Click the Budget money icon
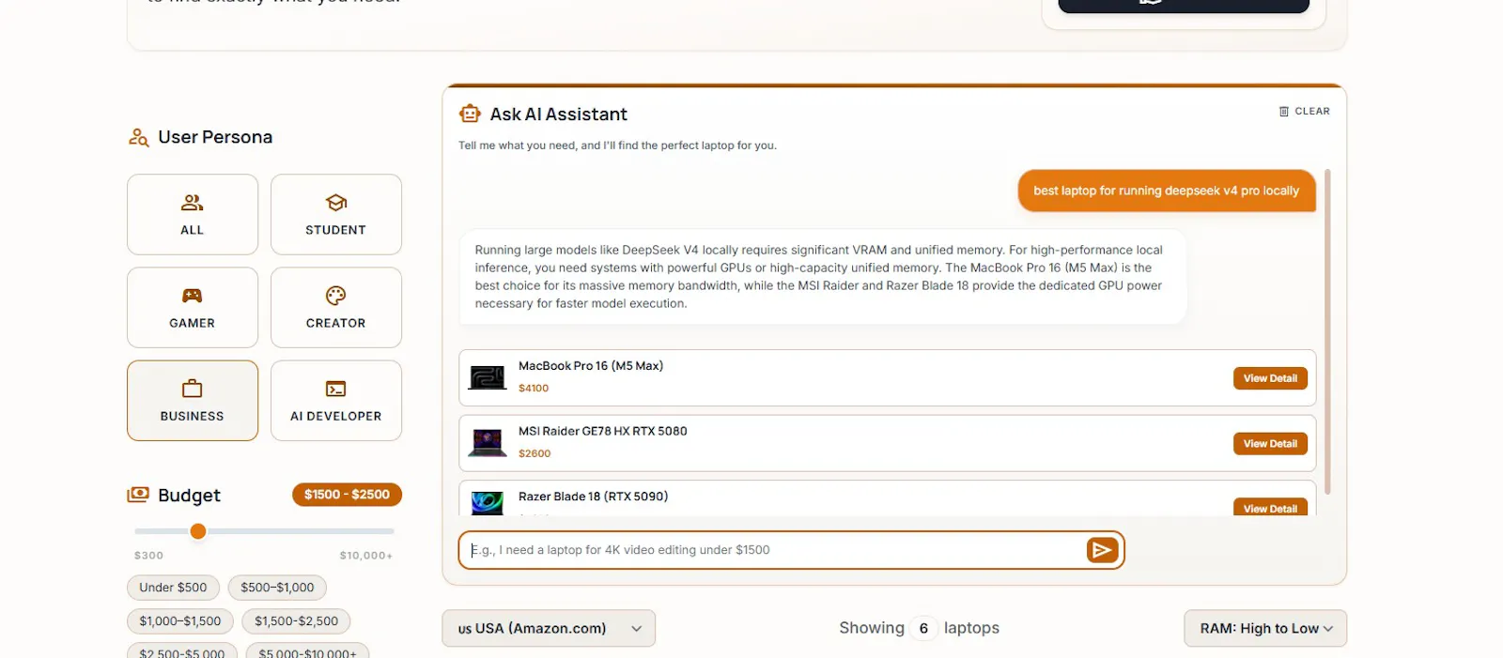 coord(138,495)
